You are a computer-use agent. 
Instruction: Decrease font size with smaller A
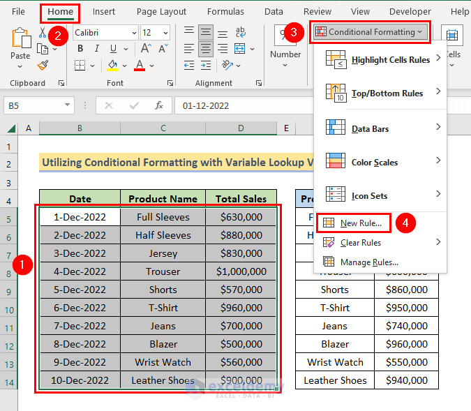[x=163, y=48]
